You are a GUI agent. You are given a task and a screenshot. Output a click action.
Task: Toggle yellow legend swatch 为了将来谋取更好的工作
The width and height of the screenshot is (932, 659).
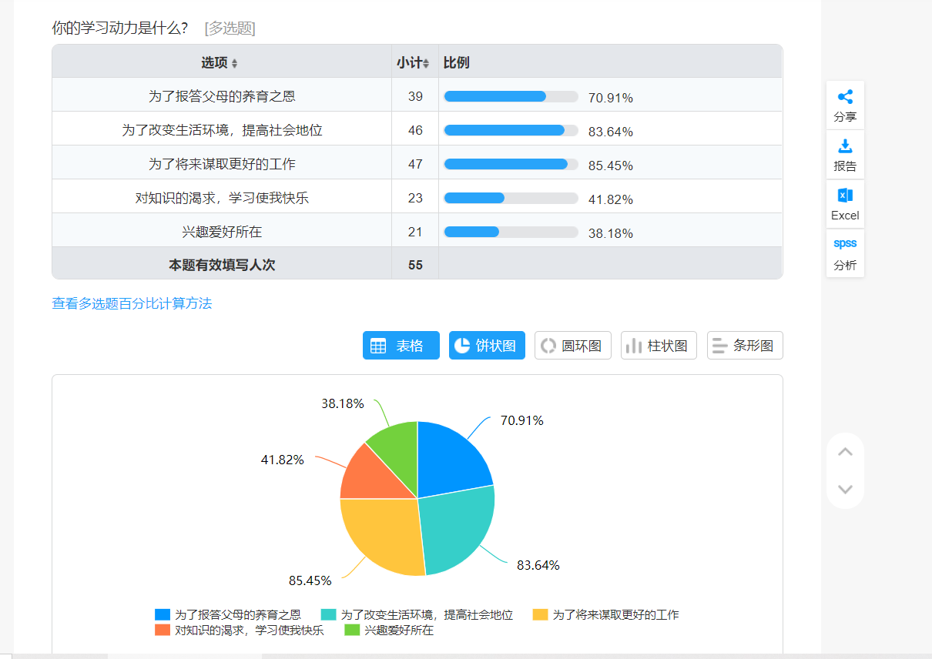(541, 614)
